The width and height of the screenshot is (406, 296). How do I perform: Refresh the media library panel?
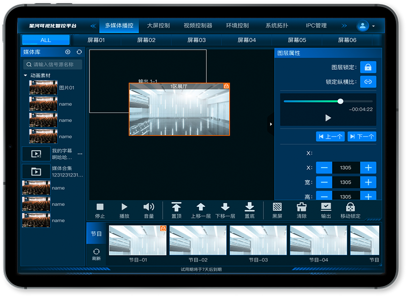coord(79,52)
